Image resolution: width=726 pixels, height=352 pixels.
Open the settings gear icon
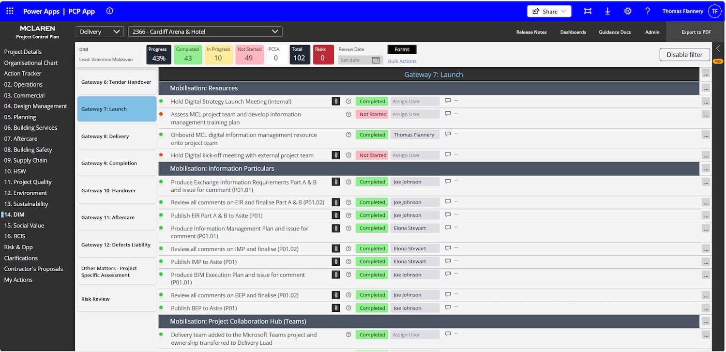(x=628, y=11)
